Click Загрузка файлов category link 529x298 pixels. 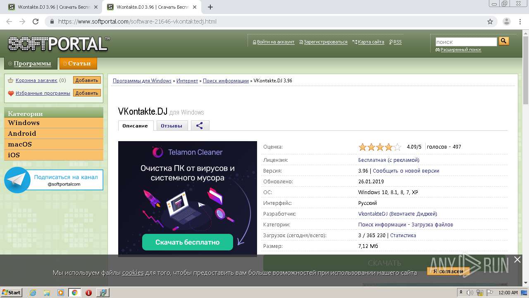(x=433, y=225)
